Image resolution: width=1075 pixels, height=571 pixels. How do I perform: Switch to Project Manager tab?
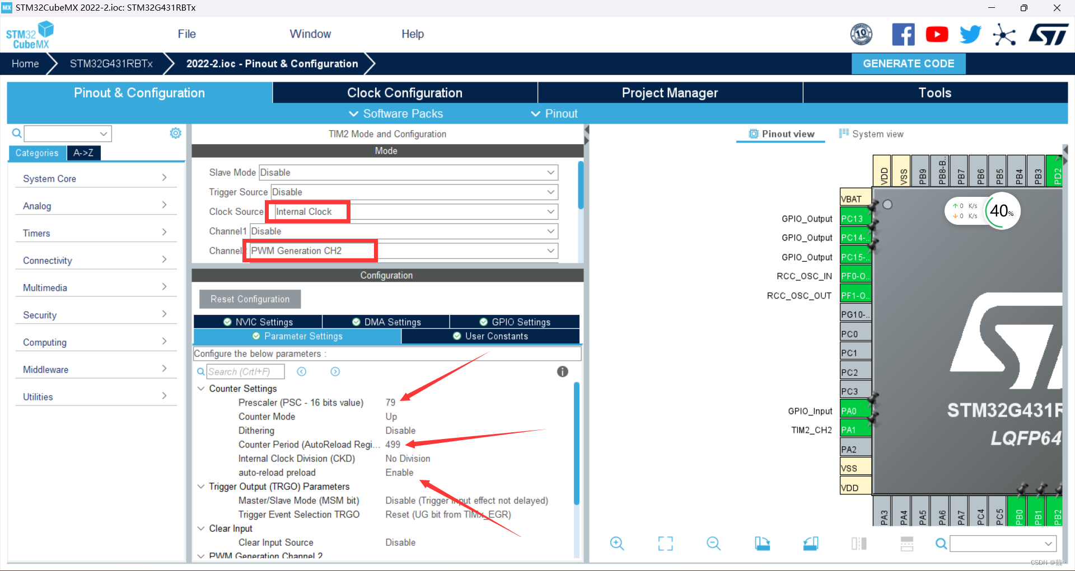coord(670,93)
